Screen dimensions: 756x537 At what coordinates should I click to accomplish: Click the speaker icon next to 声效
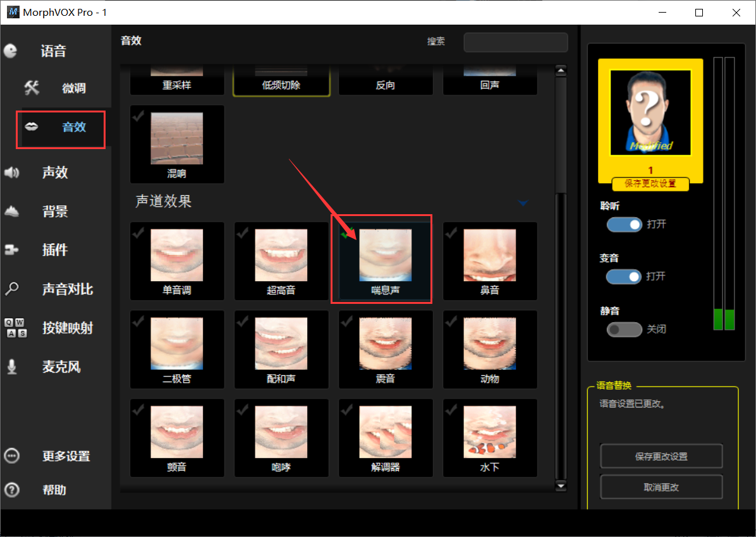click(11, 172)
